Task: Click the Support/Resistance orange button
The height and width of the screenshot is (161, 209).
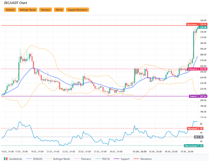Action: pyautogui.click(x=77, y=10)
